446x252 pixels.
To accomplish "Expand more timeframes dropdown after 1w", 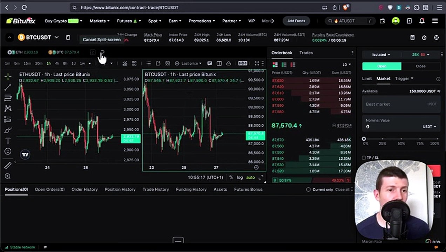I will (x=90, y=63).
